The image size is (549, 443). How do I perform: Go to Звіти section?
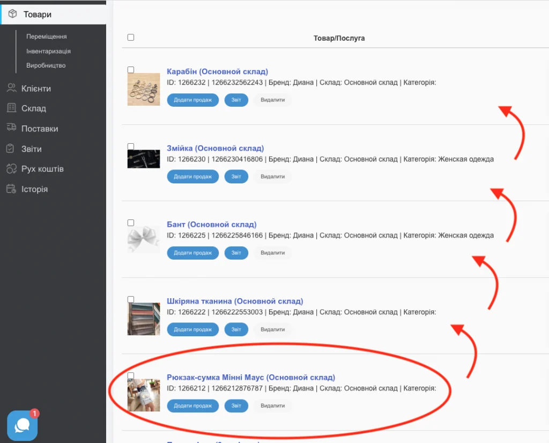[x=32, y=149]
